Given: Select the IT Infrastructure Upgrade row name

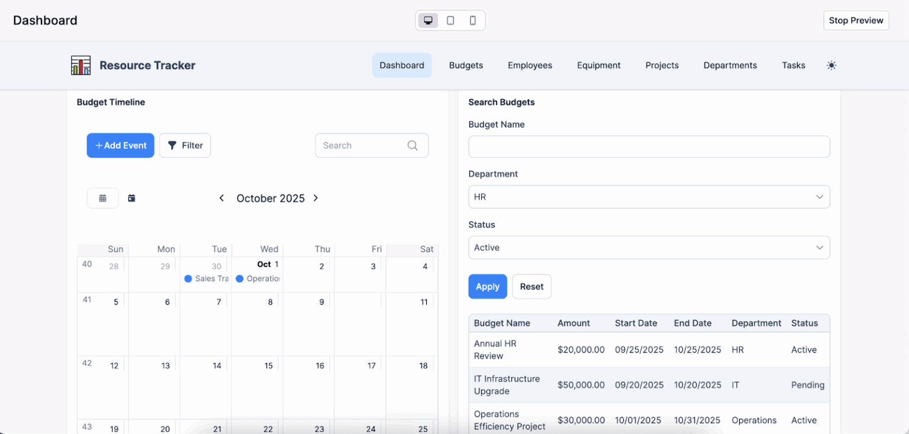Looking at the screenshot, I should point(507,385).
